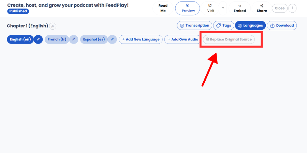Switch to the Español (es) language

(x=94, y=39)
